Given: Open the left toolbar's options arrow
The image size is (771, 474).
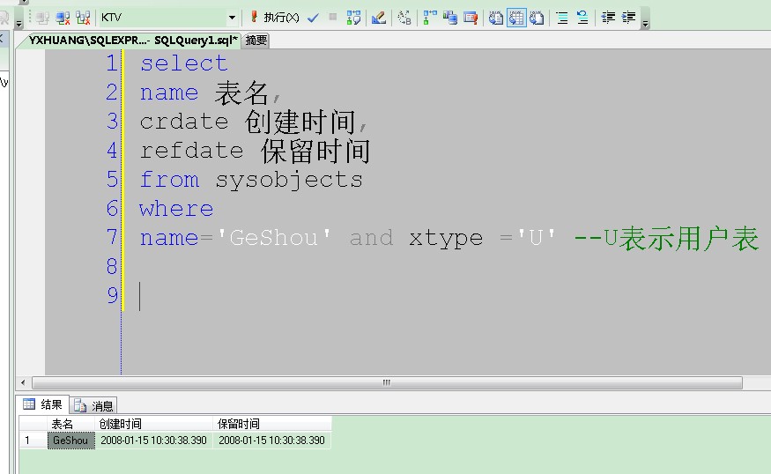Looking at the screenshot, I should click(19, 22).
